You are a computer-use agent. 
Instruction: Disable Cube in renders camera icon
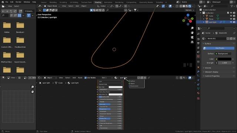[234, 16]
